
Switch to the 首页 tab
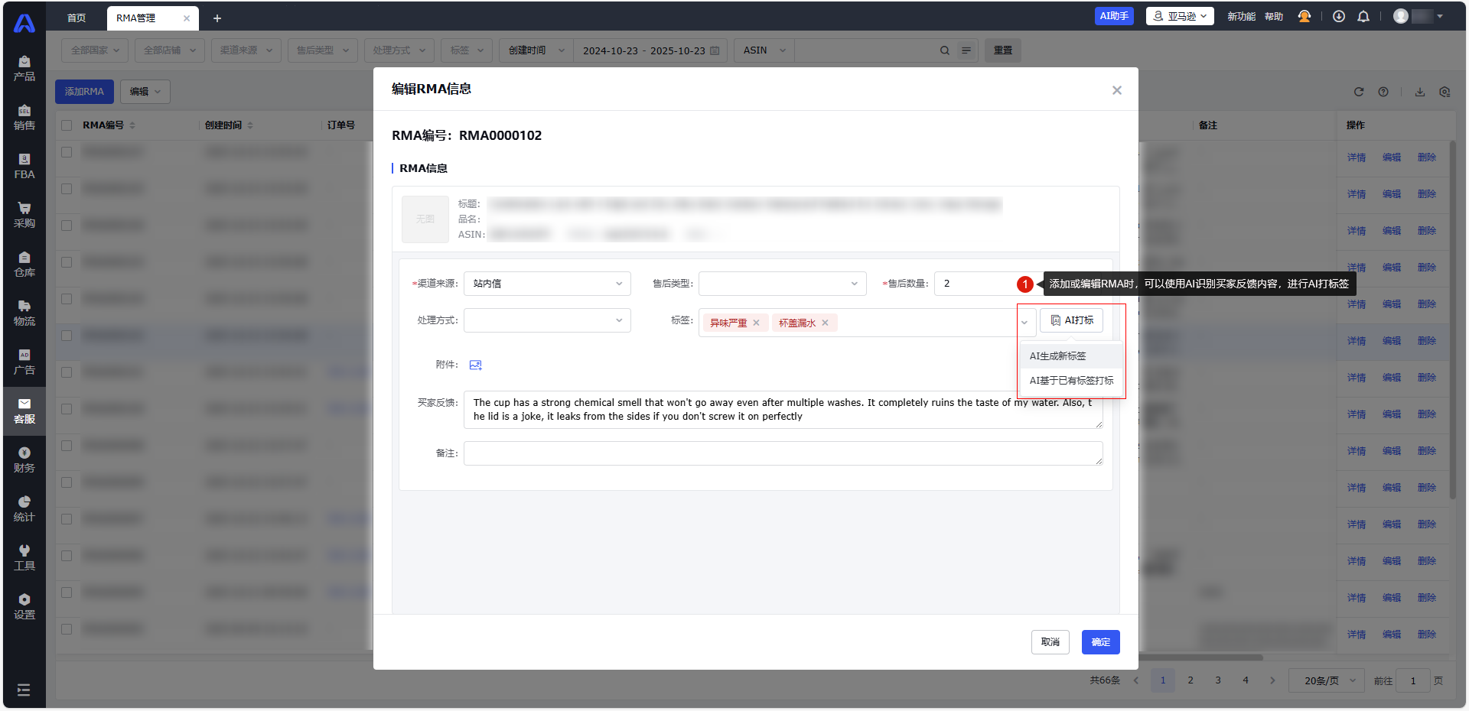click(x=77, y=18)
